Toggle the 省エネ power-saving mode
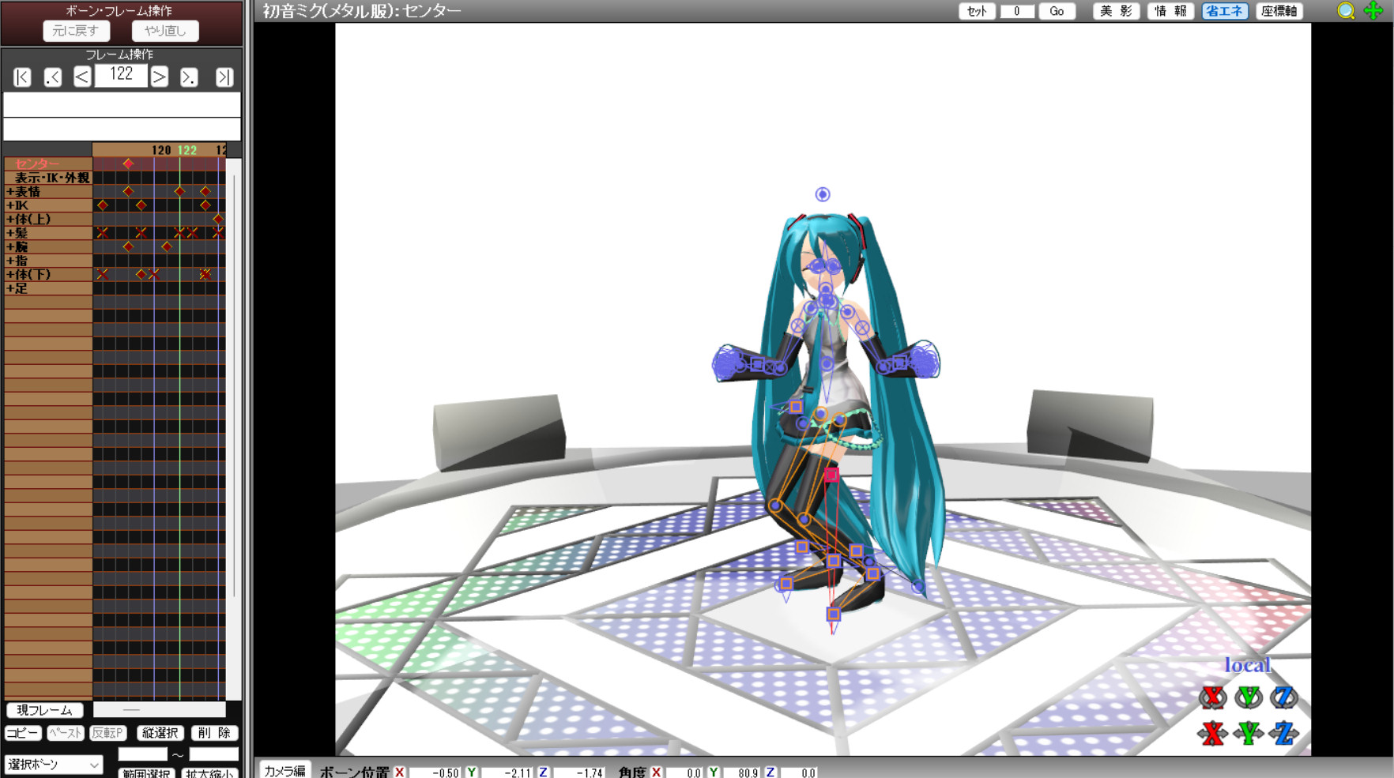This screenshot has width=1394, height=778. click(1224, 11)
